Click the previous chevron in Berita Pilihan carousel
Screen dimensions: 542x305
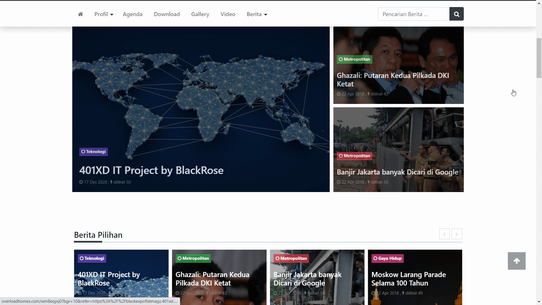444,234
